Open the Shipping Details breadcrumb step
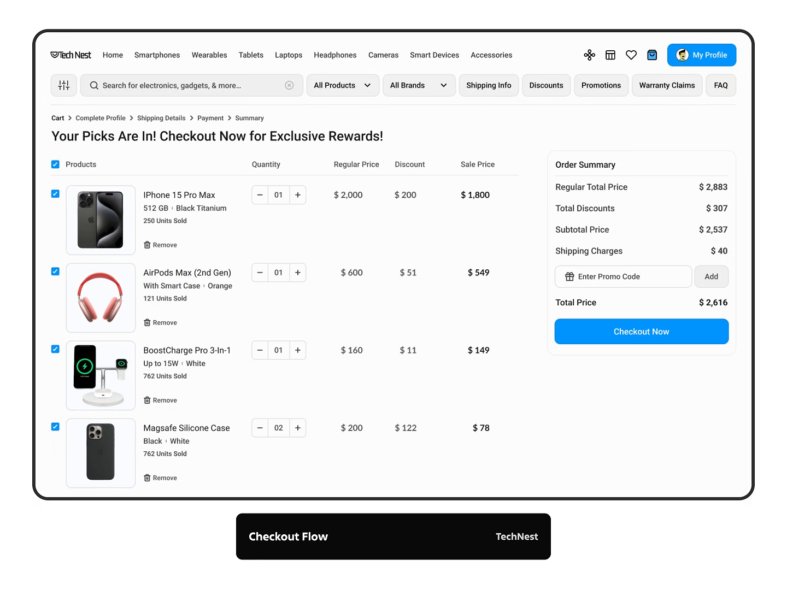 [161, 118]
